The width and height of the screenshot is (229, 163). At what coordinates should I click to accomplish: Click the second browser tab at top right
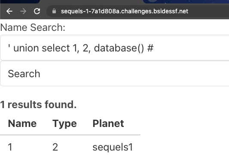click(x=186, y=1)
